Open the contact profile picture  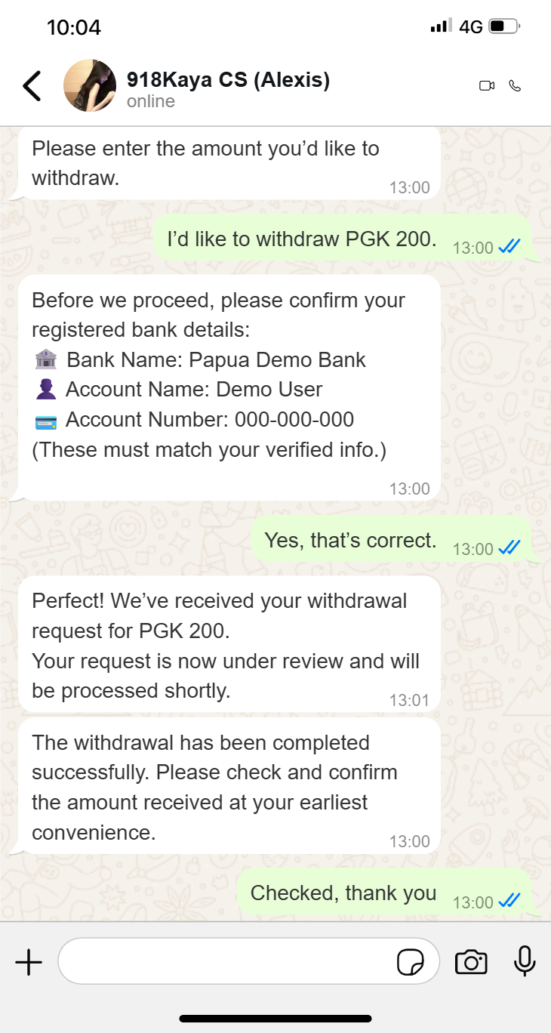point(90,86)
